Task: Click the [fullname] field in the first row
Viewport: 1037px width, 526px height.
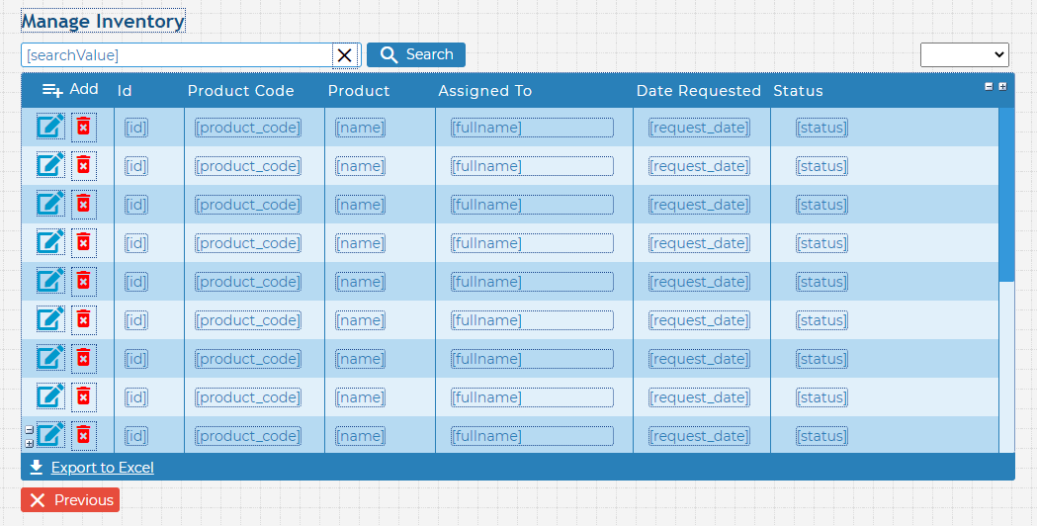Action: click(532, 128)
